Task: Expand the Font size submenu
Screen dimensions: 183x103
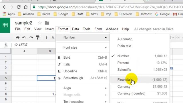Action: [x=83, y=47]
